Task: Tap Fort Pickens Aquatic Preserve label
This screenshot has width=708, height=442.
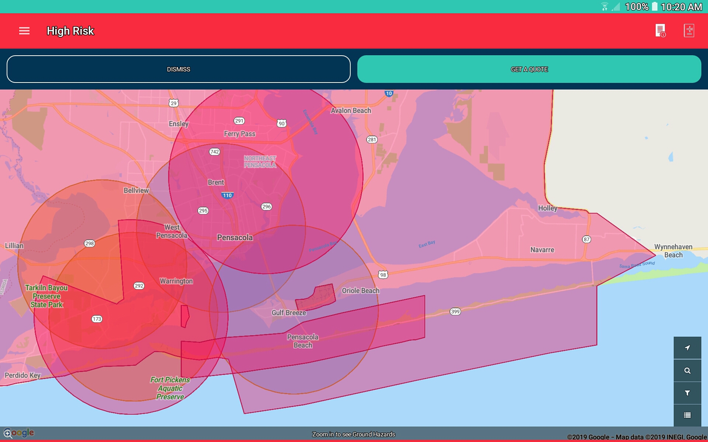Action: [x=170, y=388]
